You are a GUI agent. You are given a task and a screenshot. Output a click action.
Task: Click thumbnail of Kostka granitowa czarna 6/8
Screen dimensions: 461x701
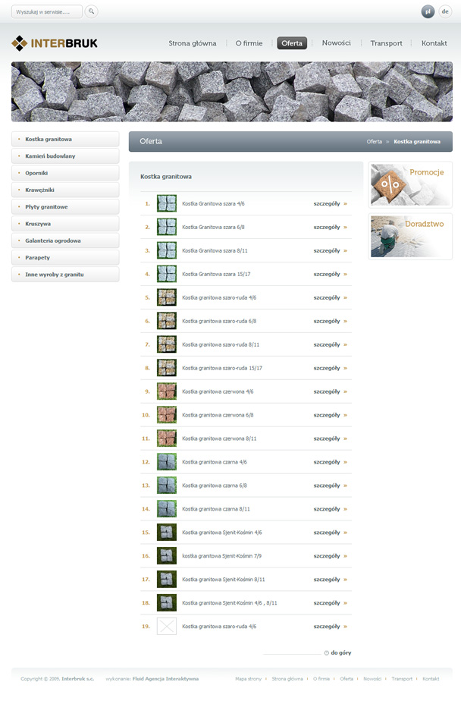[x=166, y=486]
